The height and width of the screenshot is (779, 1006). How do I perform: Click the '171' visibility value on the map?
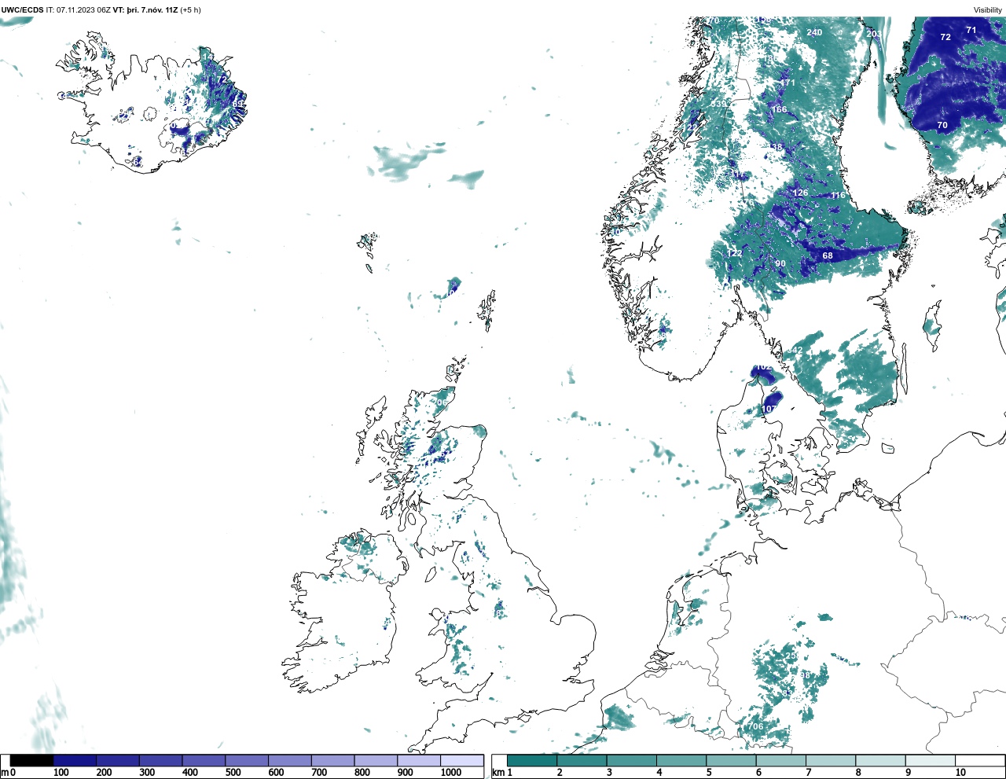(788, 83)
